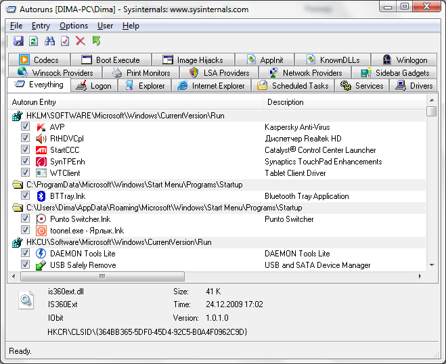Click the DAEMON Tools Lite icon
This screenshot has height=364, width=446.
click(41, 253)
